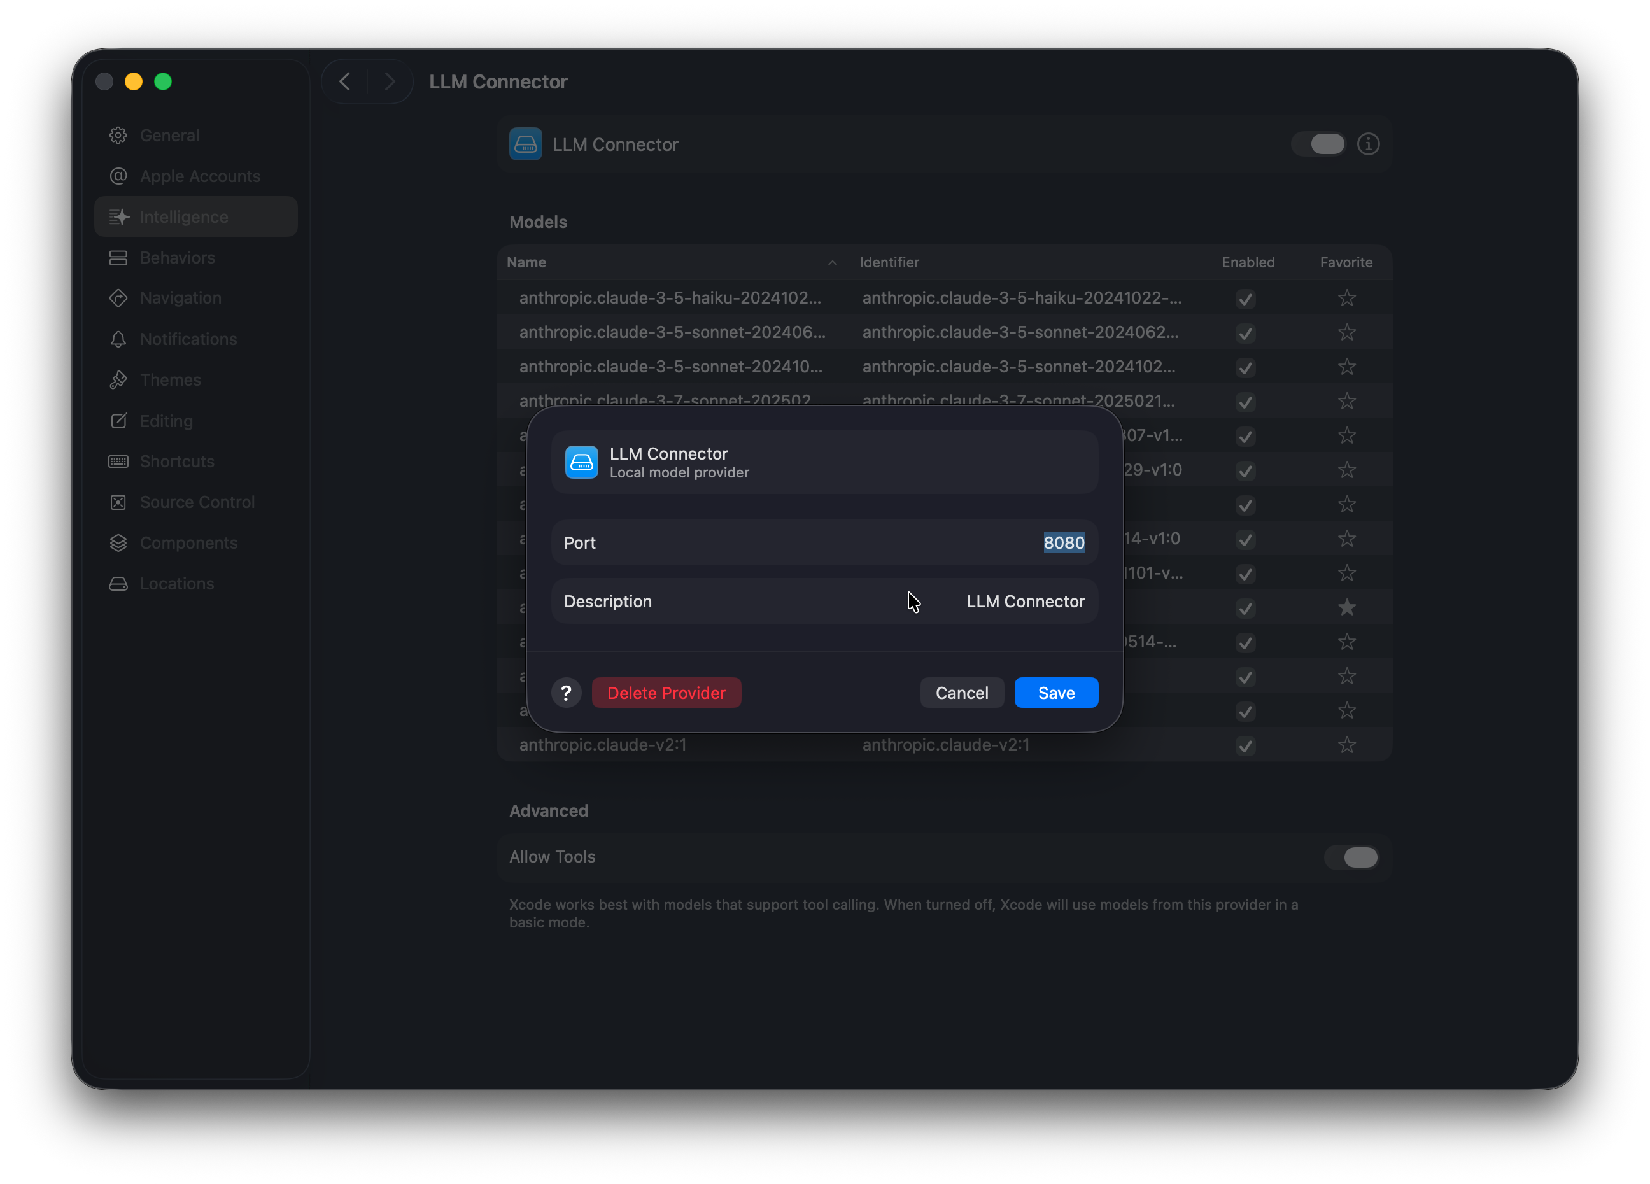Click the Name column sort chevron
Image resolution: width=1650 pixels, height=1184 pixels.
(x=832, y=264)
